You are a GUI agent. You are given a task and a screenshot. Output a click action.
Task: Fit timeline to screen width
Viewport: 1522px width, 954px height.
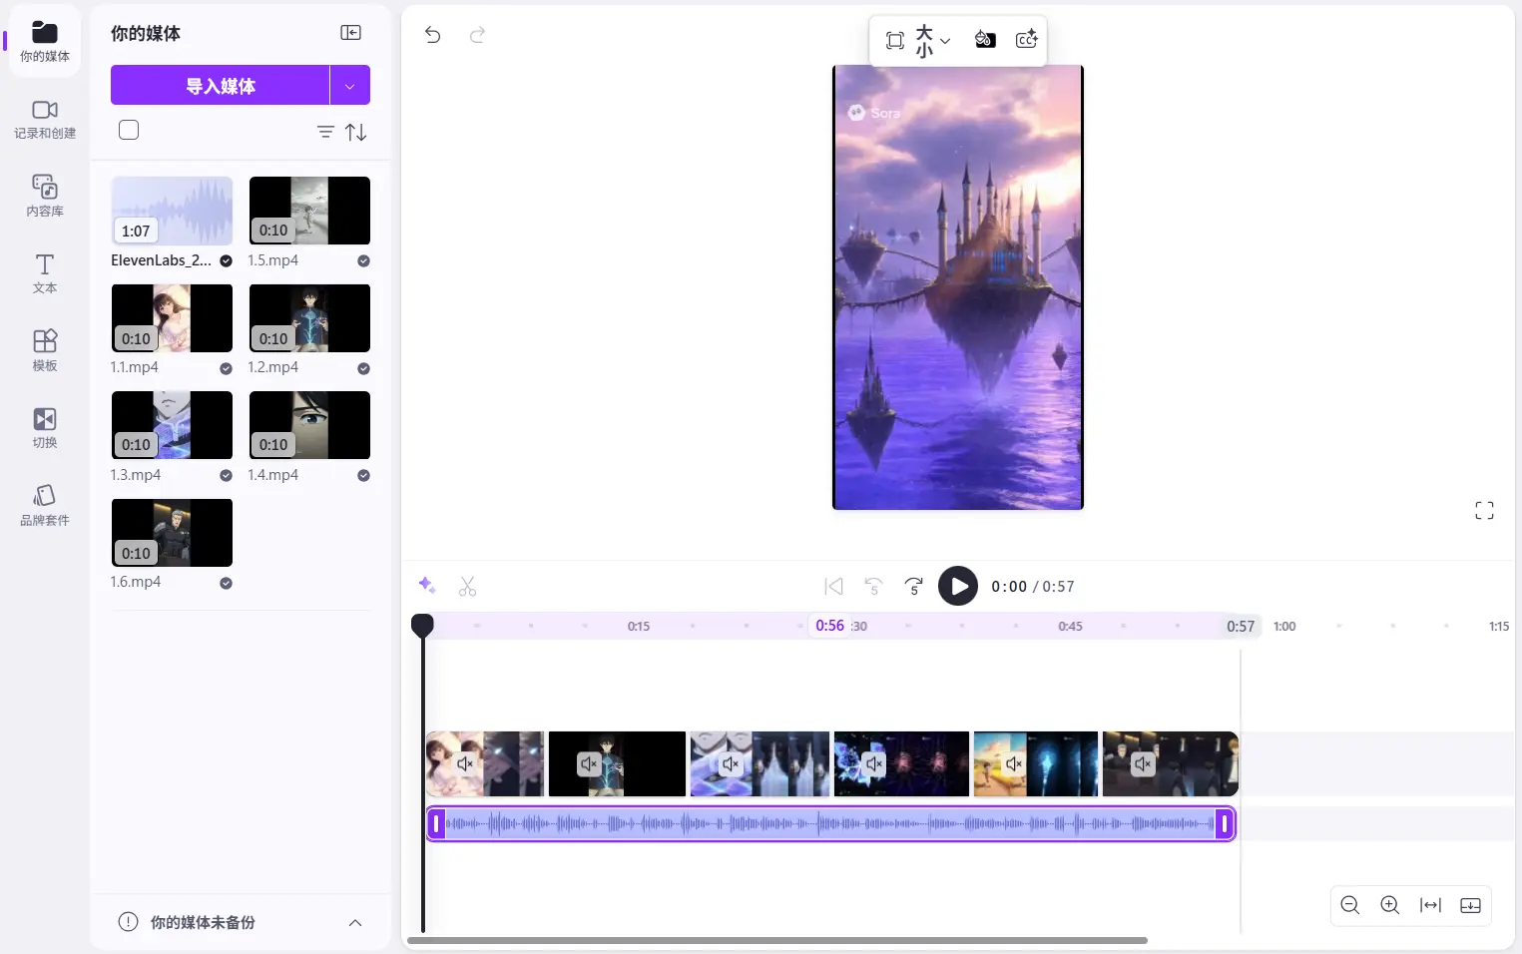click(x=1430, y=905)
